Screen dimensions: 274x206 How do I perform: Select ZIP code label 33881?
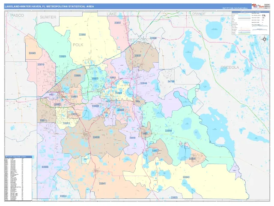[119, 93]
